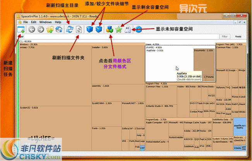Go to the home view icon
Screen dimensions: 252x161
58,29
